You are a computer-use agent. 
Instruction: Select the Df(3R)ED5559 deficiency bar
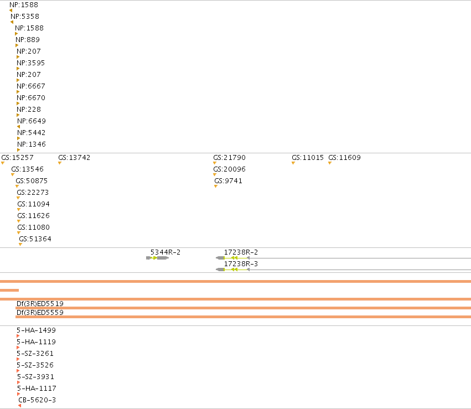pos(244,317)
